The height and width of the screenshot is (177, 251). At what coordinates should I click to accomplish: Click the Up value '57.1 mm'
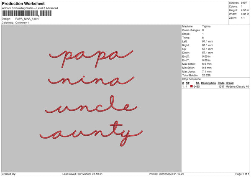point(207,49)
